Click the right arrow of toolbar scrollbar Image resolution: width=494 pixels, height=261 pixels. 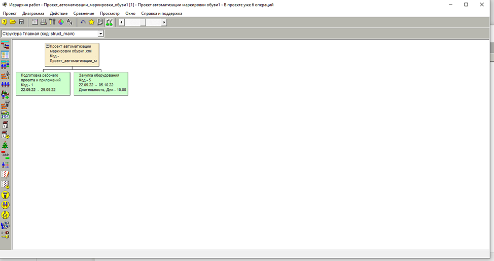164,22
